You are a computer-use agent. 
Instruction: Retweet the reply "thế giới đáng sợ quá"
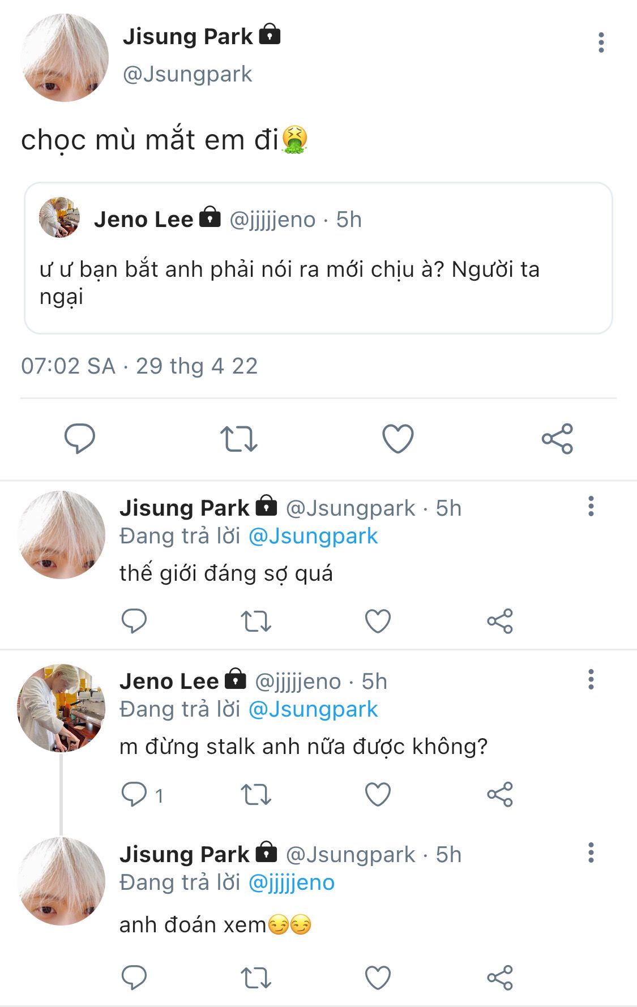click(x=256, y=621)
